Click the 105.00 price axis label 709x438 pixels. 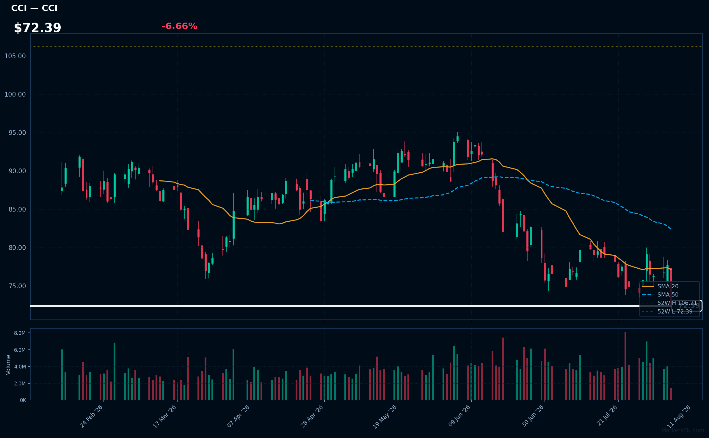click(x=15, y=56)
